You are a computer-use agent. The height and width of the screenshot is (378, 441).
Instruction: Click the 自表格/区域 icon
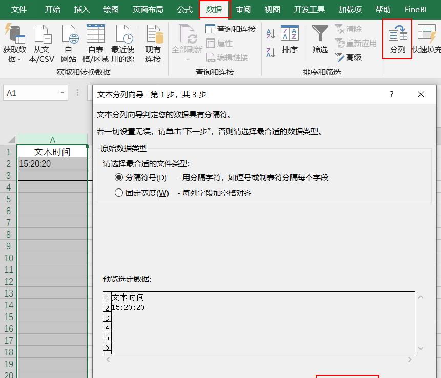click(96, 33)
